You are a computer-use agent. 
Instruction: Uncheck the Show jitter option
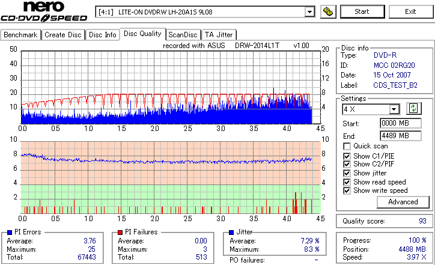point(347,173)
